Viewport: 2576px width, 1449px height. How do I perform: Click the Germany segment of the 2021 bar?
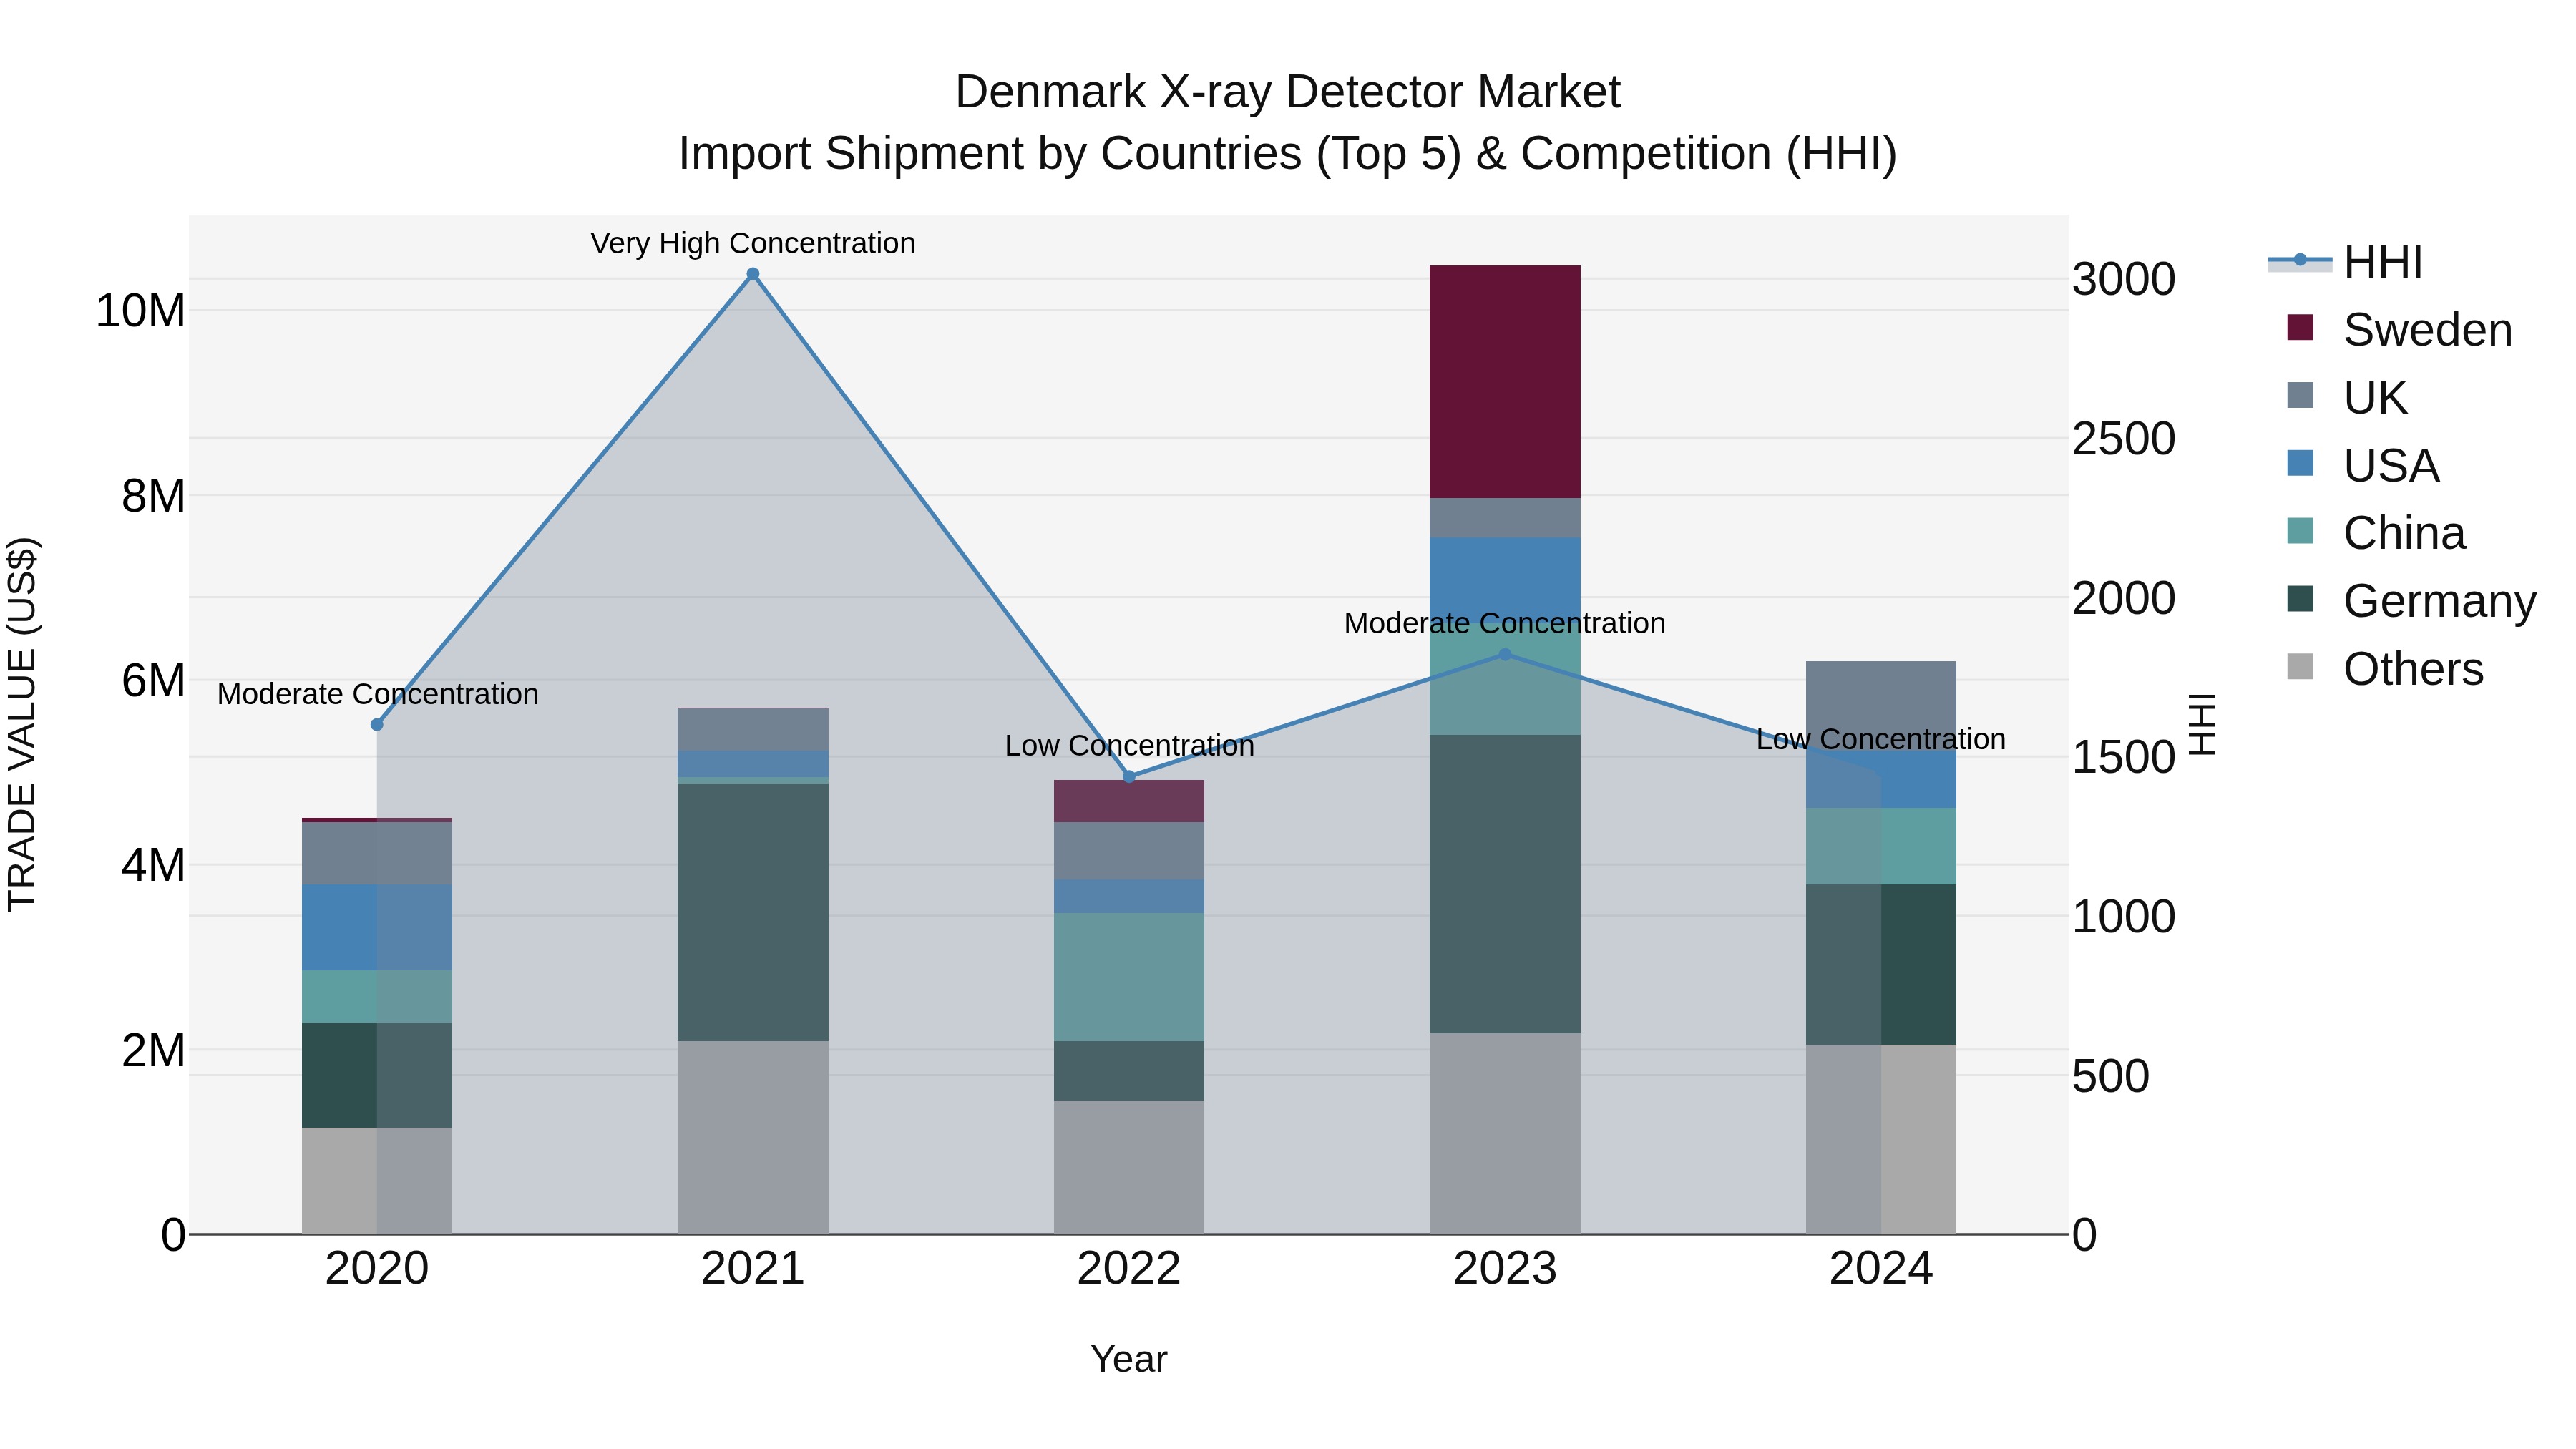(753, 912)
